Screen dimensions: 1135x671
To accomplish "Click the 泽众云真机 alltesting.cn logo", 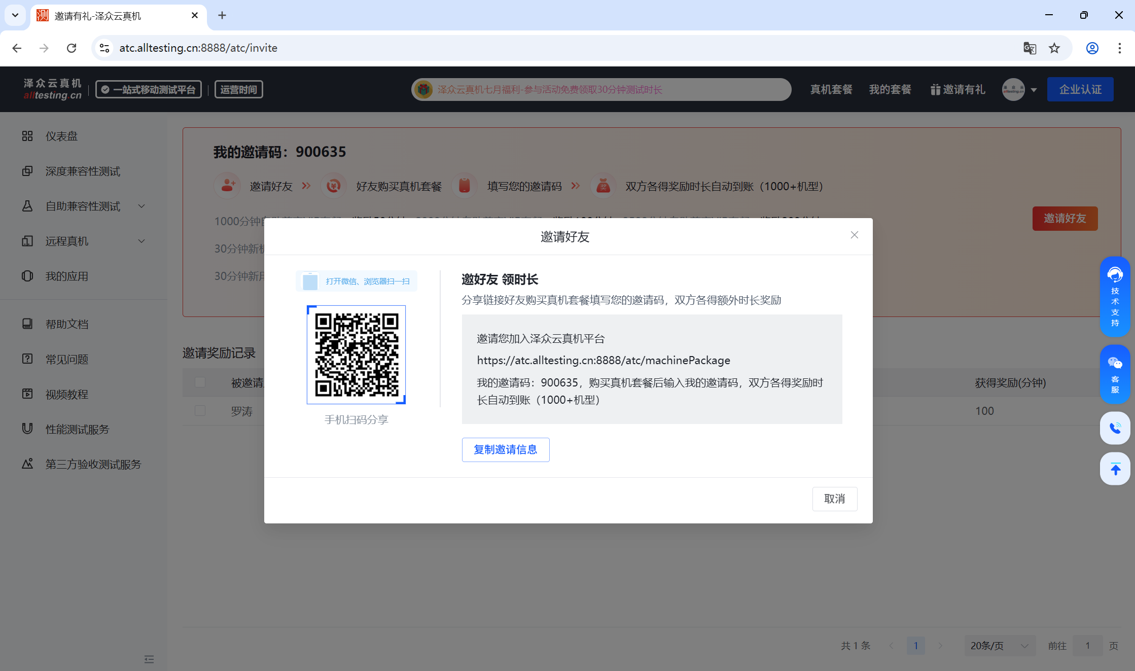I will click(x=52, y=89).
